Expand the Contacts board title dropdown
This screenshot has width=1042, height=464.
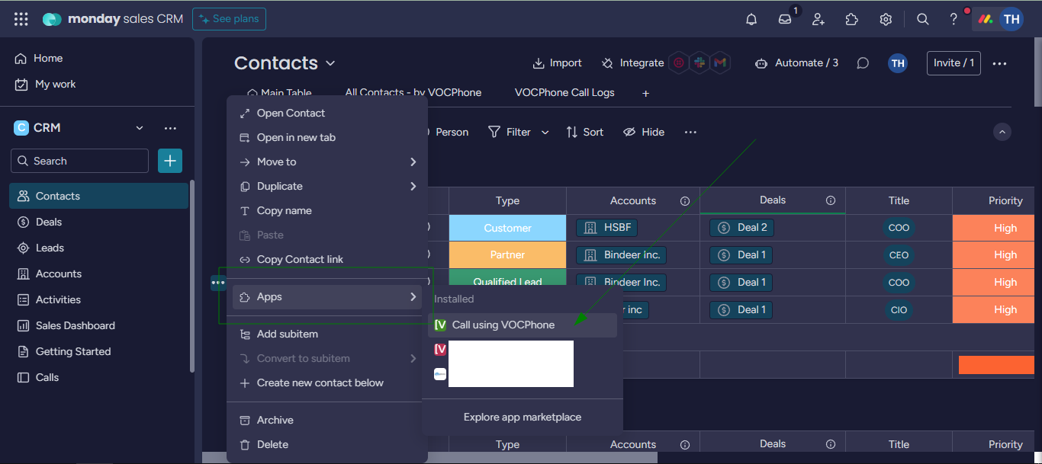pos(330,63)
